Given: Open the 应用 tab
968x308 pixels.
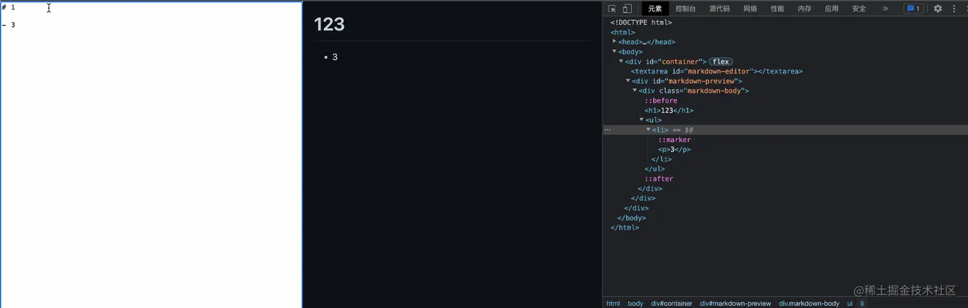Looking at the screenshot, I should [x=832, y=9].
